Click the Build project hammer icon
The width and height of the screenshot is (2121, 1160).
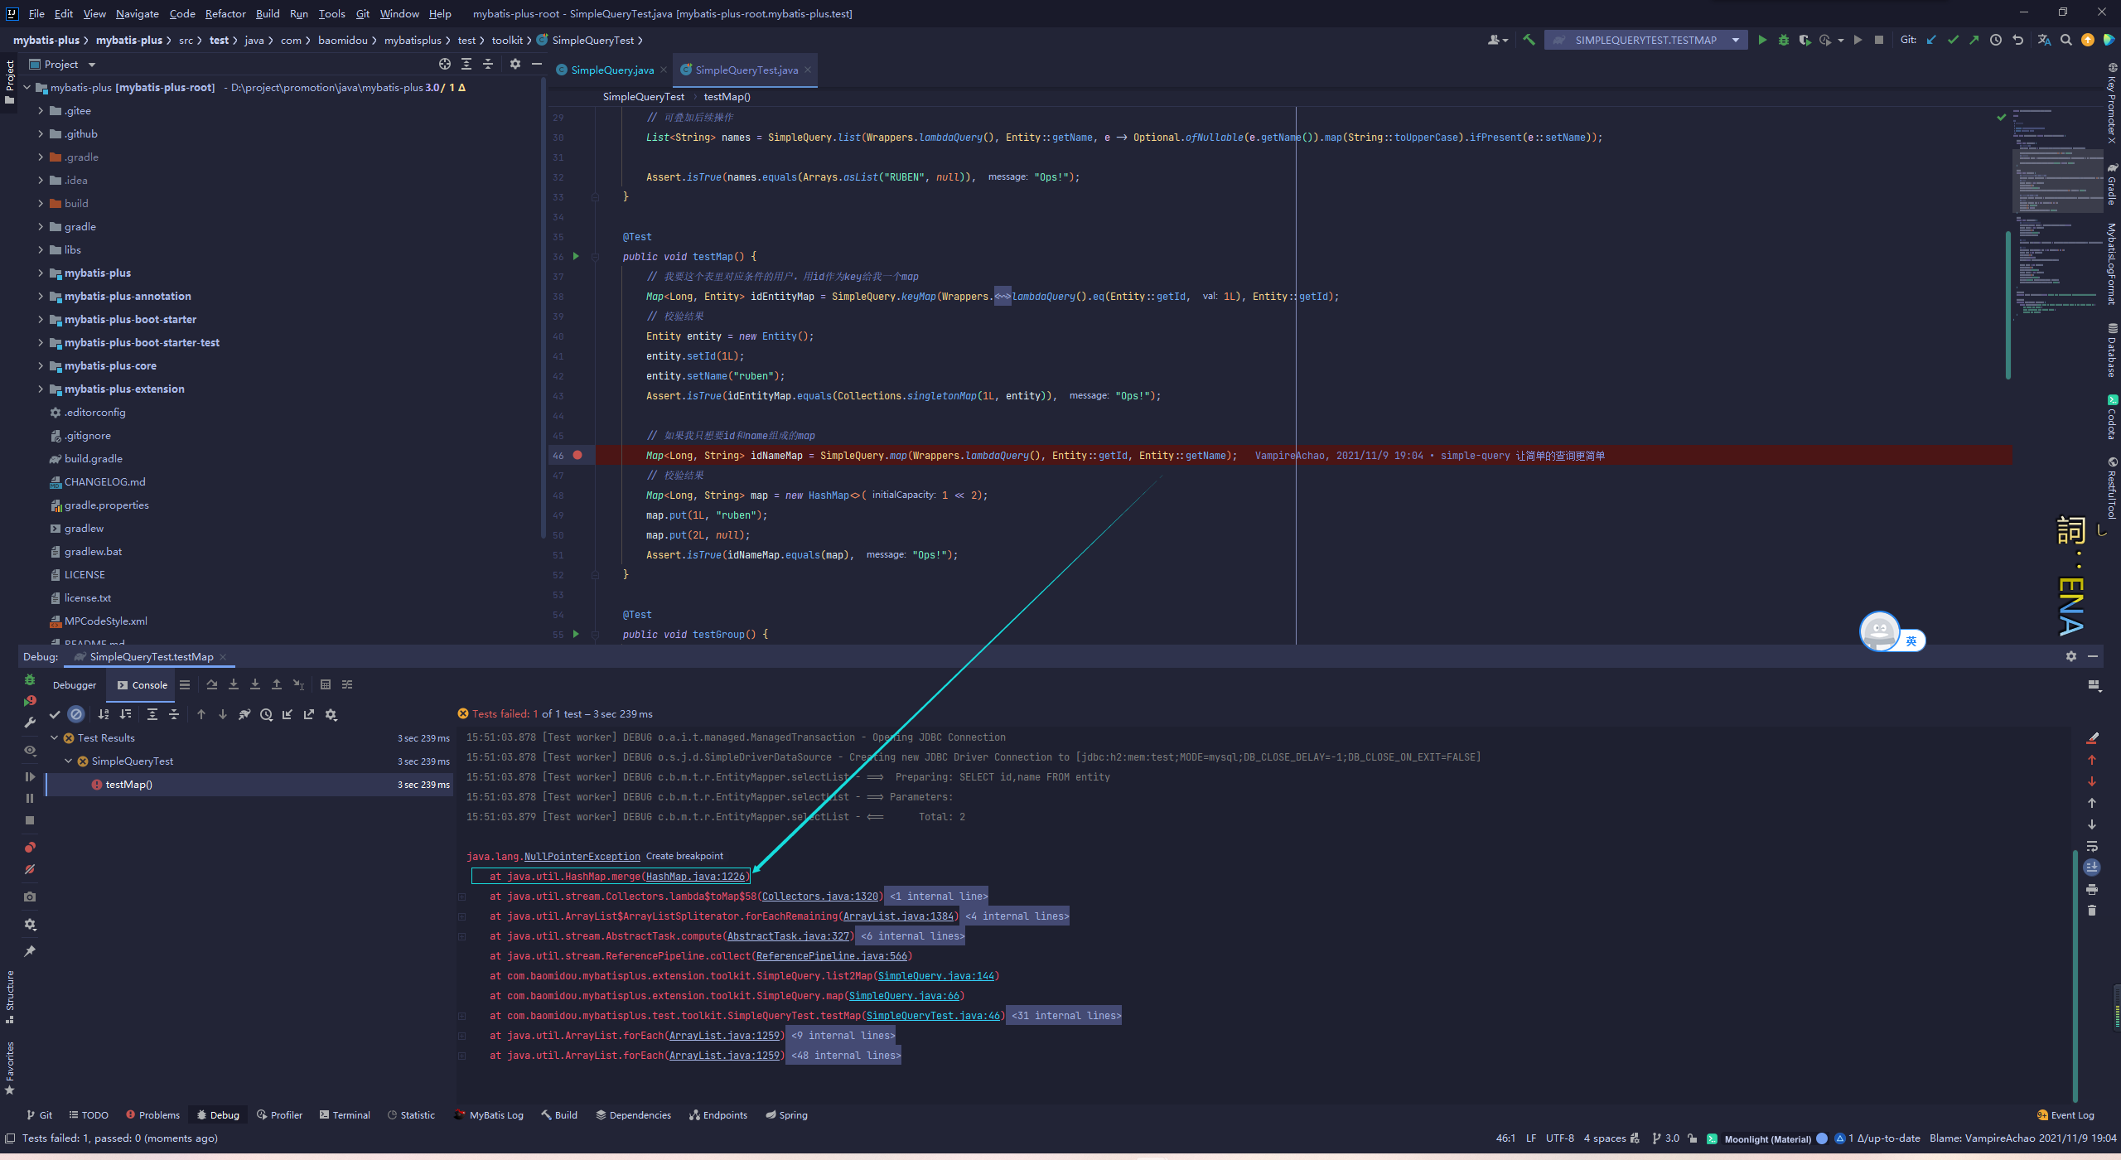(1529, 40)
